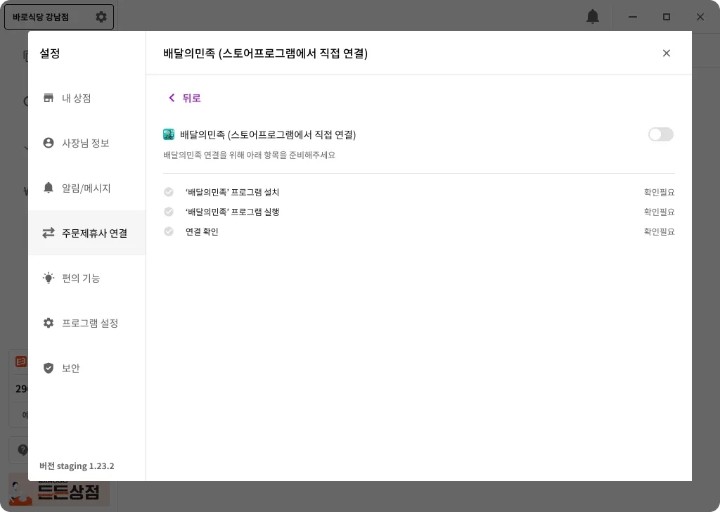720x512 pixels.
Task: Click 확인필요 status for 프로그램 설치
Action: (x=659, y=192)
